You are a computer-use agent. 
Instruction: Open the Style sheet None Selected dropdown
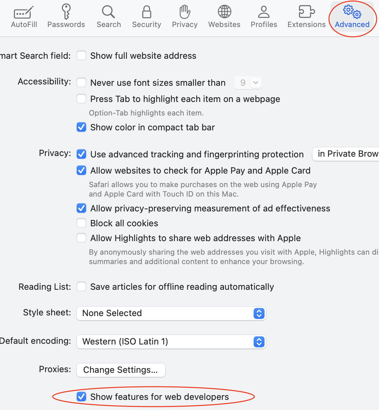pos(171,313)
